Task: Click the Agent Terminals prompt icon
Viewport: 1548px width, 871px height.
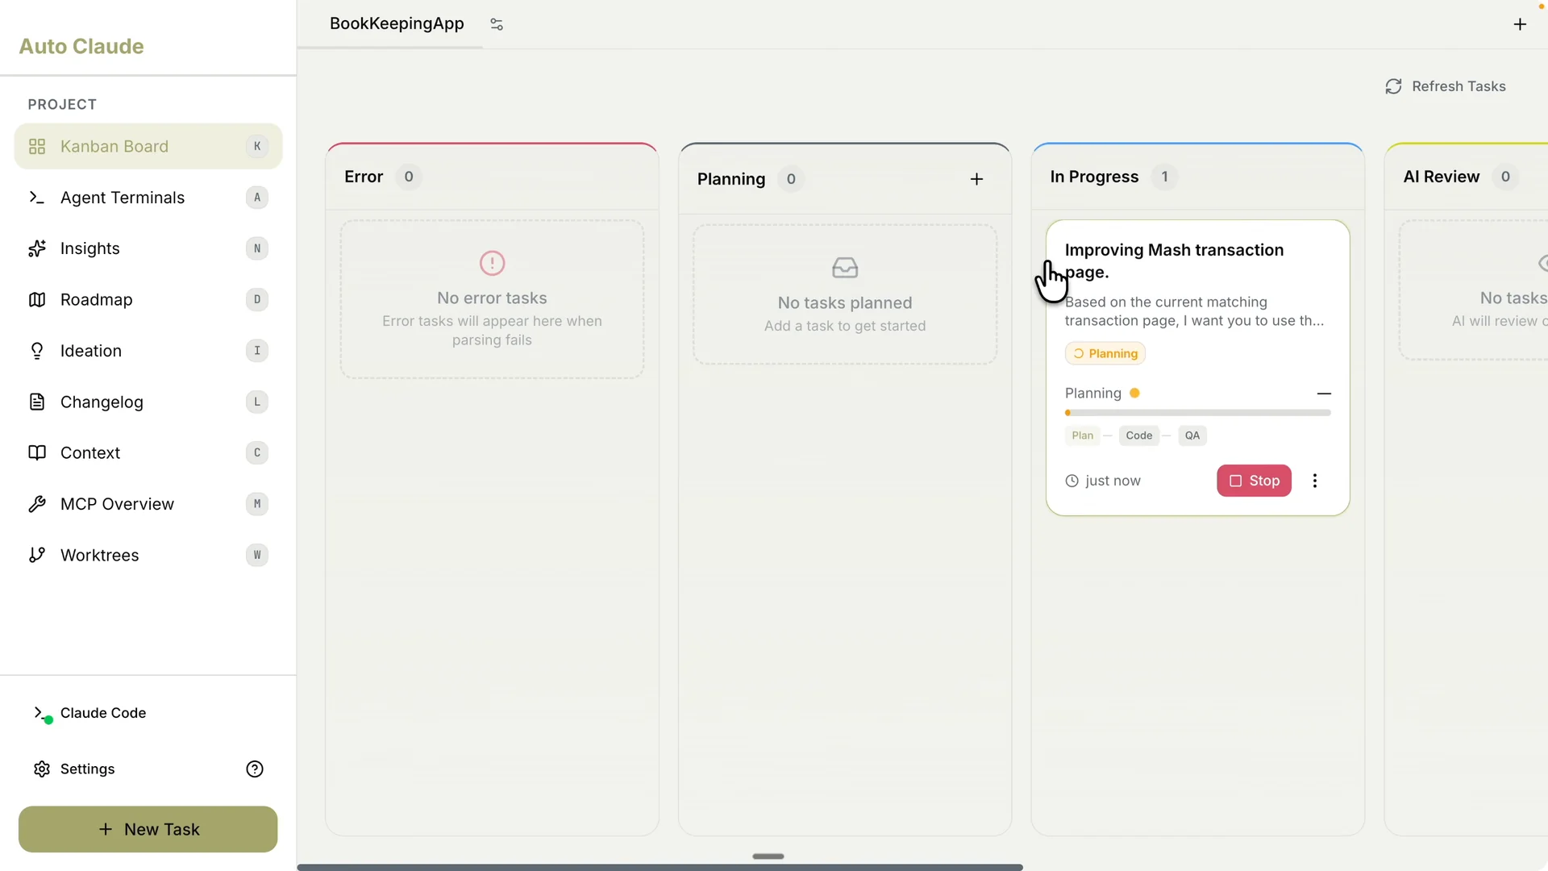Action: [x=37, y=198]
